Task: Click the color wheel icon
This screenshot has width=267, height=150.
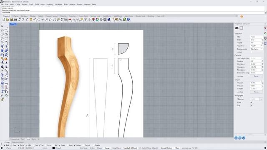Action: tap(97, 20)
